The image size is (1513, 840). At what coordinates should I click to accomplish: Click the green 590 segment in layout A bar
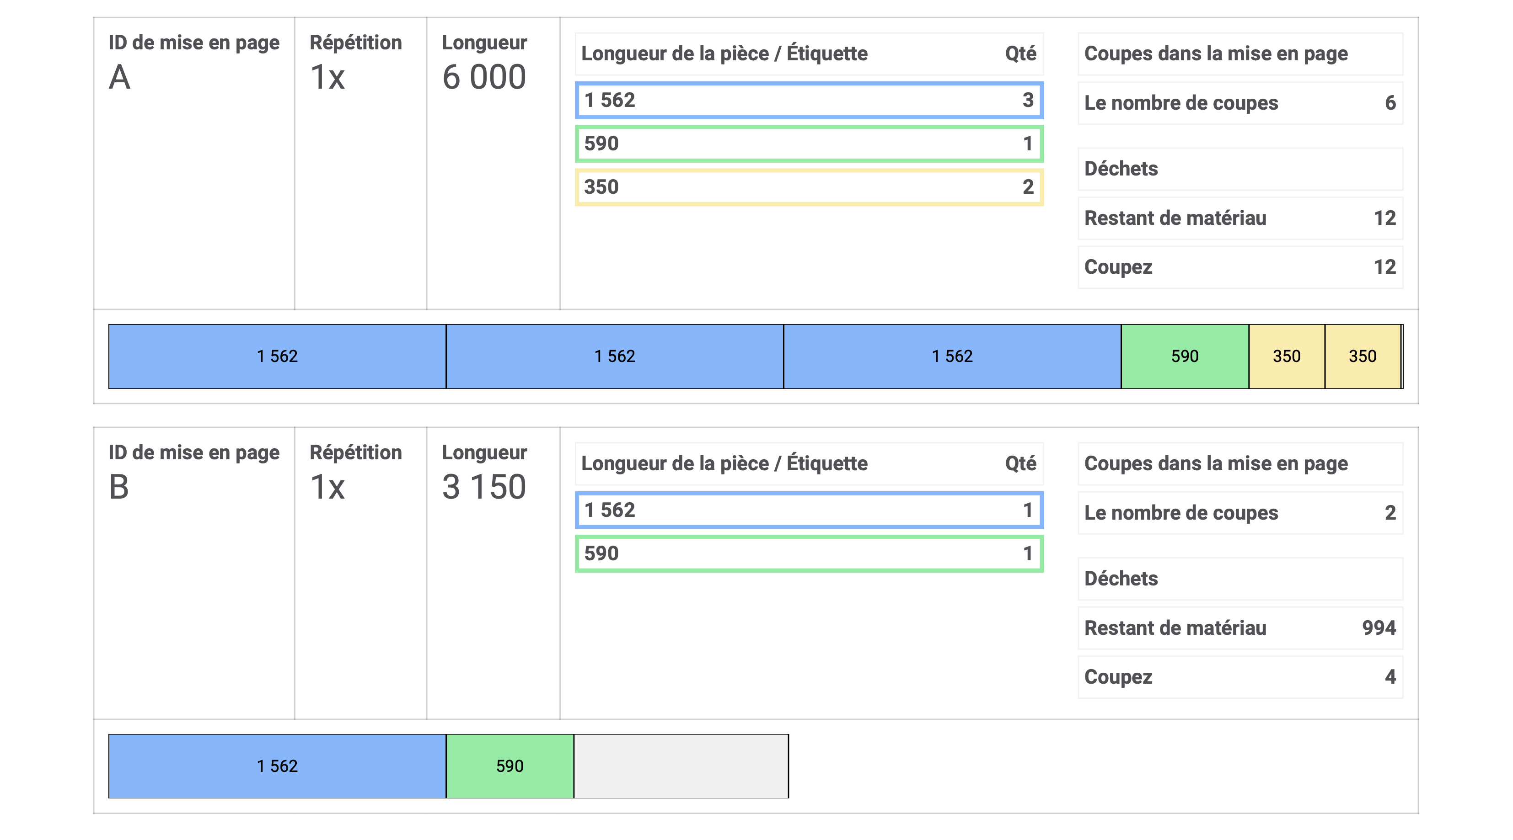click(x=1185, y=356)
